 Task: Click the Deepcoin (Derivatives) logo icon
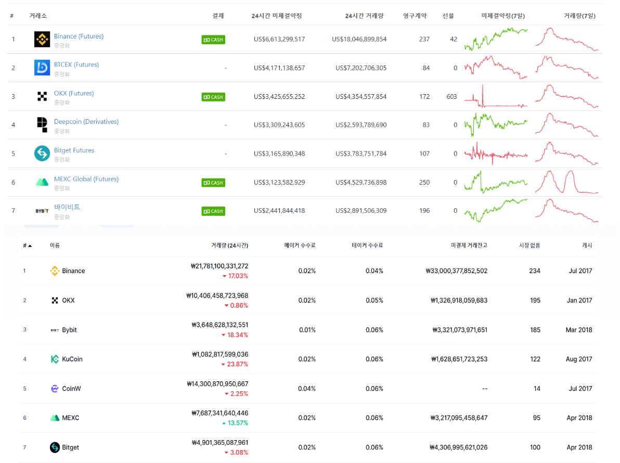42,124
